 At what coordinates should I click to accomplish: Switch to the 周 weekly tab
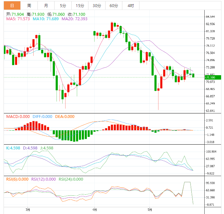29,5
